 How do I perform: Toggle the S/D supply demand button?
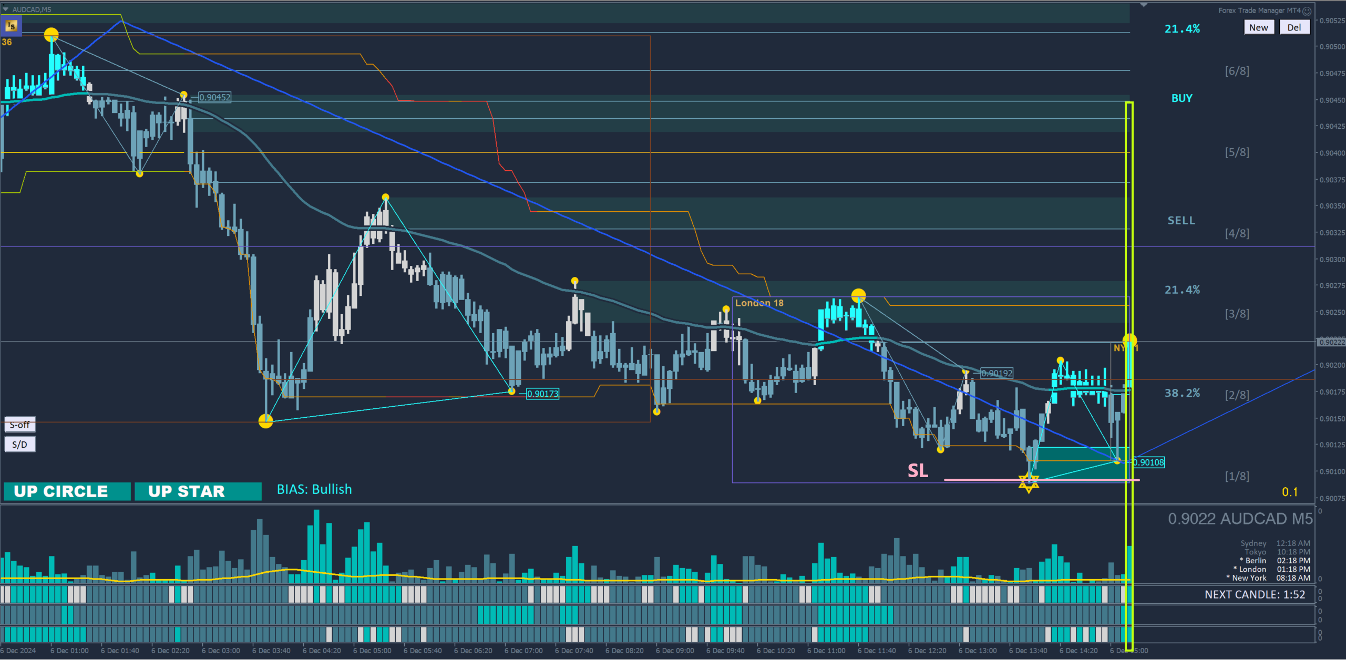click(x=20, y=445)
